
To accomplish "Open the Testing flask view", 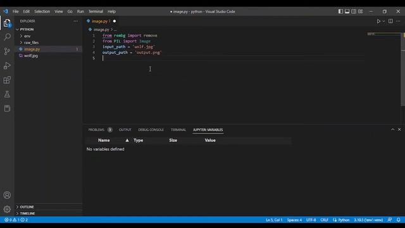I will pos(7,94).
